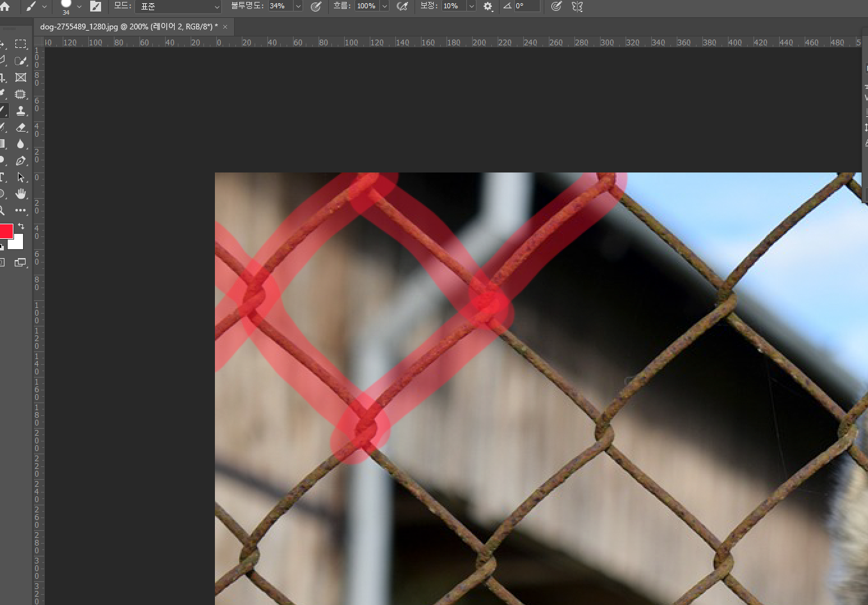Select the Blur droplet tool

point(21,144)
